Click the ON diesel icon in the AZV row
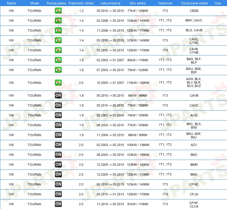Viewport: 227px width, 209px height. click(58, 145)
